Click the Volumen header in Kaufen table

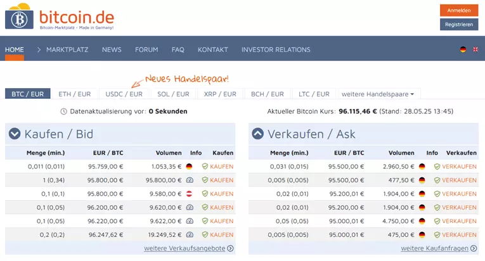click(x=169, y=153)
